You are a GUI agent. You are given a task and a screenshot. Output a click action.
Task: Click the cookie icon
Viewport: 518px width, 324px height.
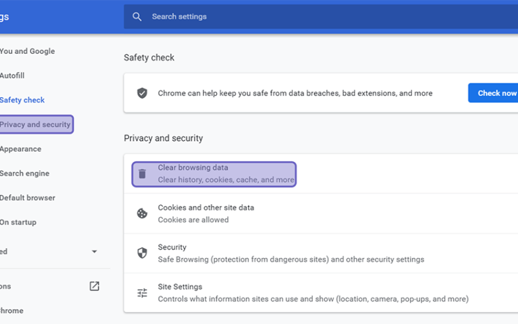[142, 214]
